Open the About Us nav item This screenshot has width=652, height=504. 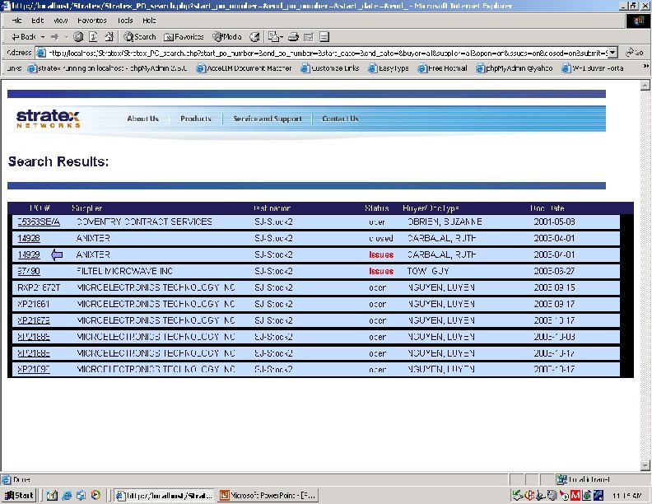tap(142, 119)
